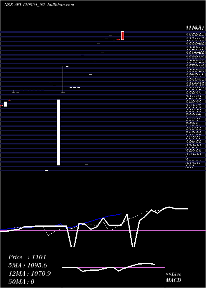This screenshot has height=288, width=206.
Task: Select the 12MA : 1070.9 value
Action: [x=30, y=274]
